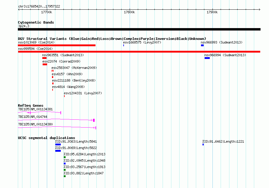Click the blue bar under Length:5822
The height and width of the screenshot is (188, 269).
click(58, 151)
